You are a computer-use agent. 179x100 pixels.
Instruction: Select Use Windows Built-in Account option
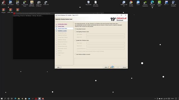point(83,54)
